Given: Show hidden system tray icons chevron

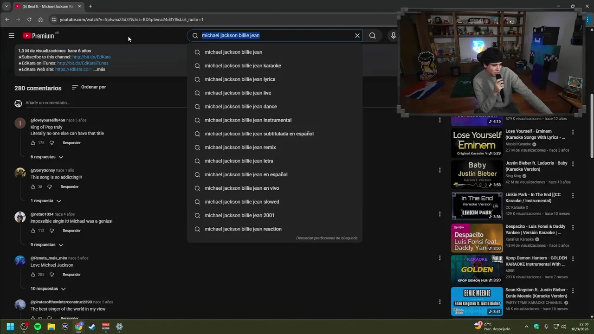Looking at the screenshot, I should (526, 327).
